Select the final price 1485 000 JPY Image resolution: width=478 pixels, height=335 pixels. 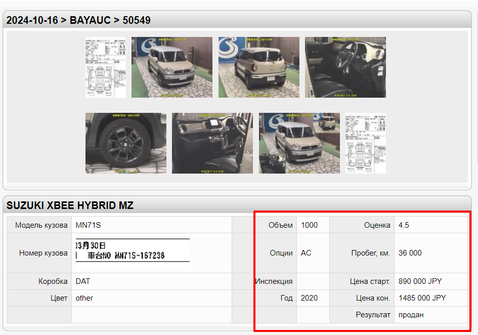(422, 298)
